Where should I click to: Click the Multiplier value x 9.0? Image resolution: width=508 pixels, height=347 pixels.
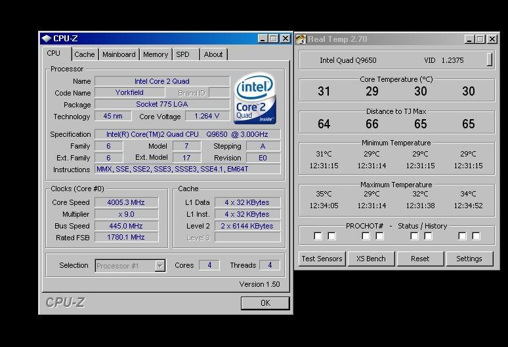pyautogui.click(x=127, y=214)
